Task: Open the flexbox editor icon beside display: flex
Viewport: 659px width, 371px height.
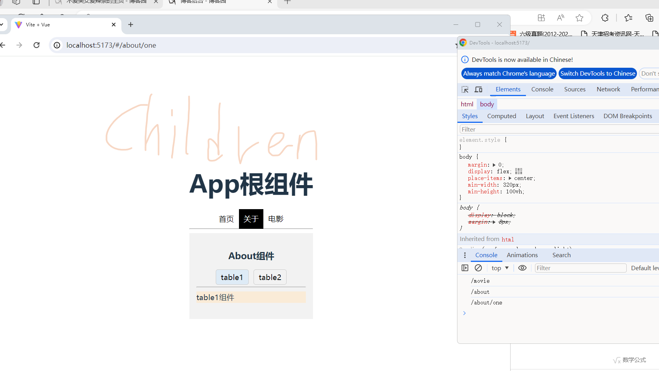Action: click(519, 171)
